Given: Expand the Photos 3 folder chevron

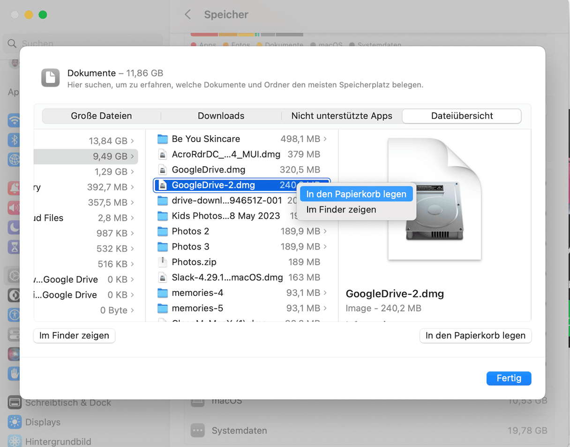Looking at the screenshot, I should [x=325, y=247].
